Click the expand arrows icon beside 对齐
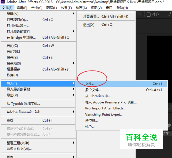 [x=169, y=14]
